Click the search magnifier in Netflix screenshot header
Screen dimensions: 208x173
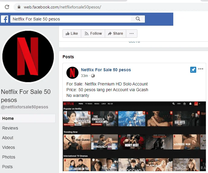[x=173, y=104]
